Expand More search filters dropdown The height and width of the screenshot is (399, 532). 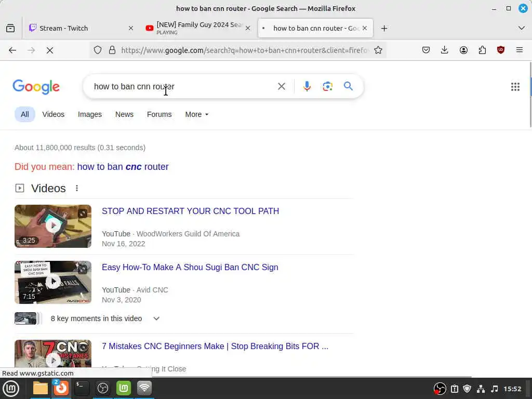[x=196, y=115]
